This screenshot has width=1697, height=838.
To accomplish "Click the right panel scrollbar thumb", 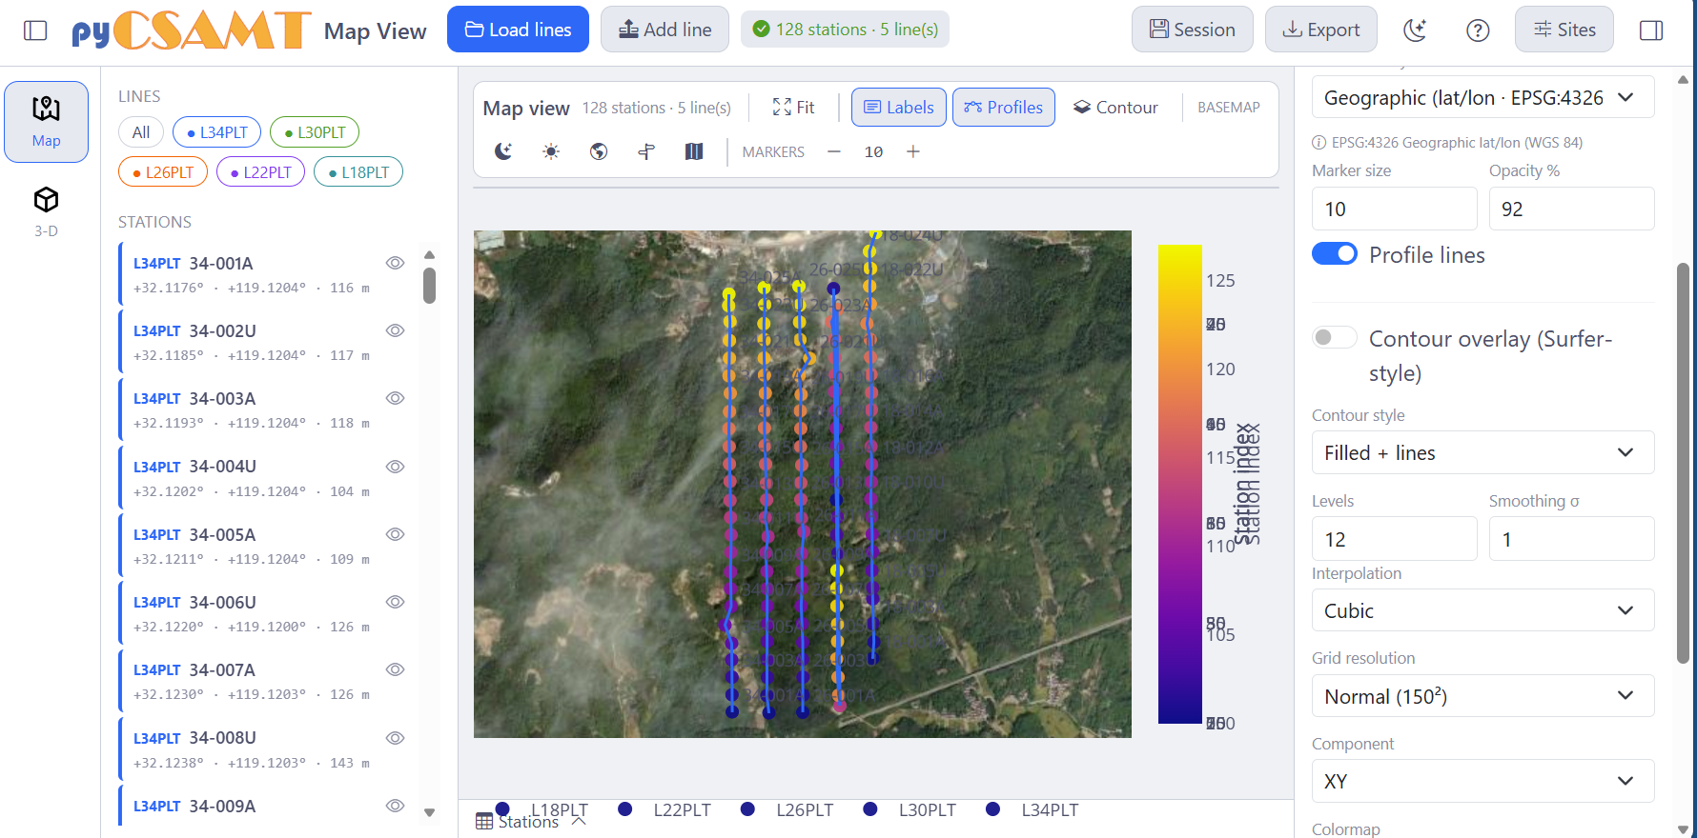I will [1683, 463].
